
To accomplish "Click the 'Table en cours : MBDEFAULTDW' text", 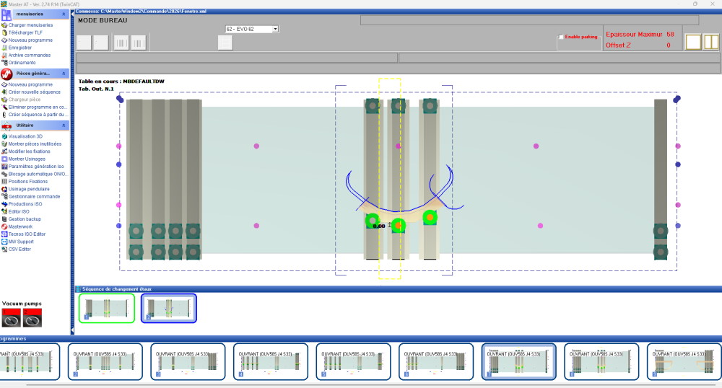I will point(121,81).
